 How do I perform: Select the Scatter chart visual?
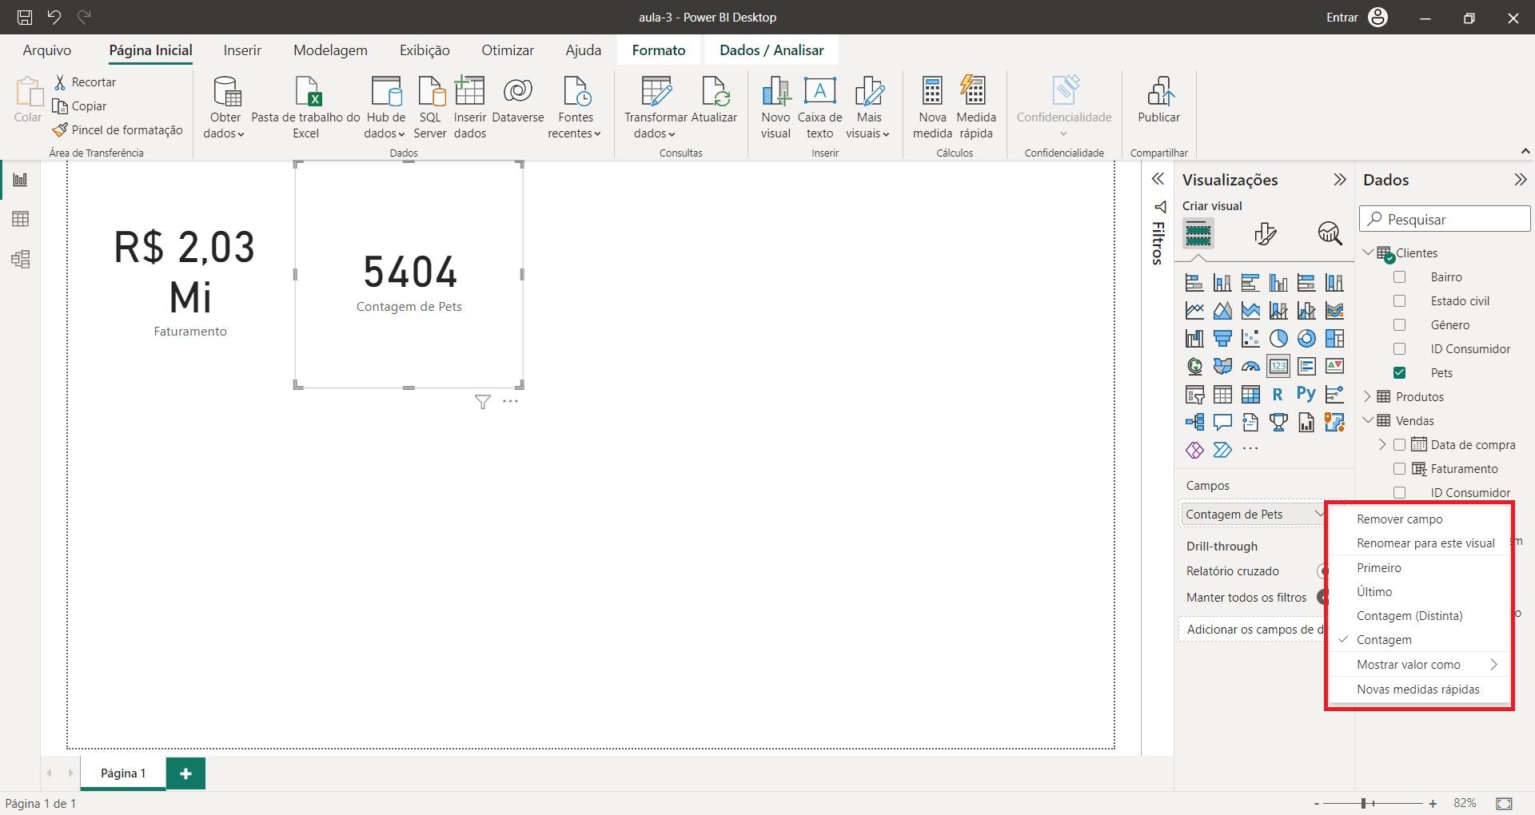(1250, 338)
